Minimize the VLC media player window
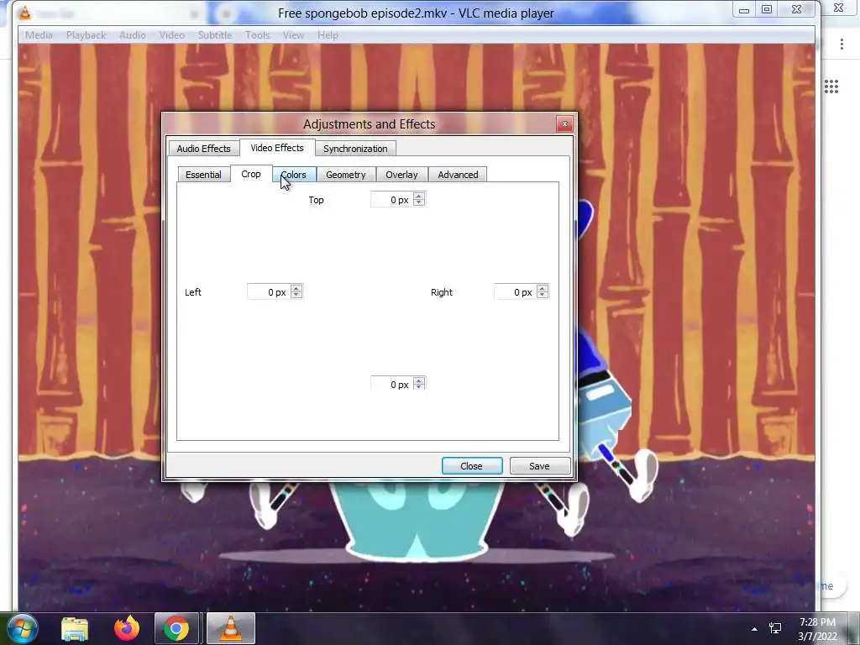The image size is (860, 645). (744, 10)
